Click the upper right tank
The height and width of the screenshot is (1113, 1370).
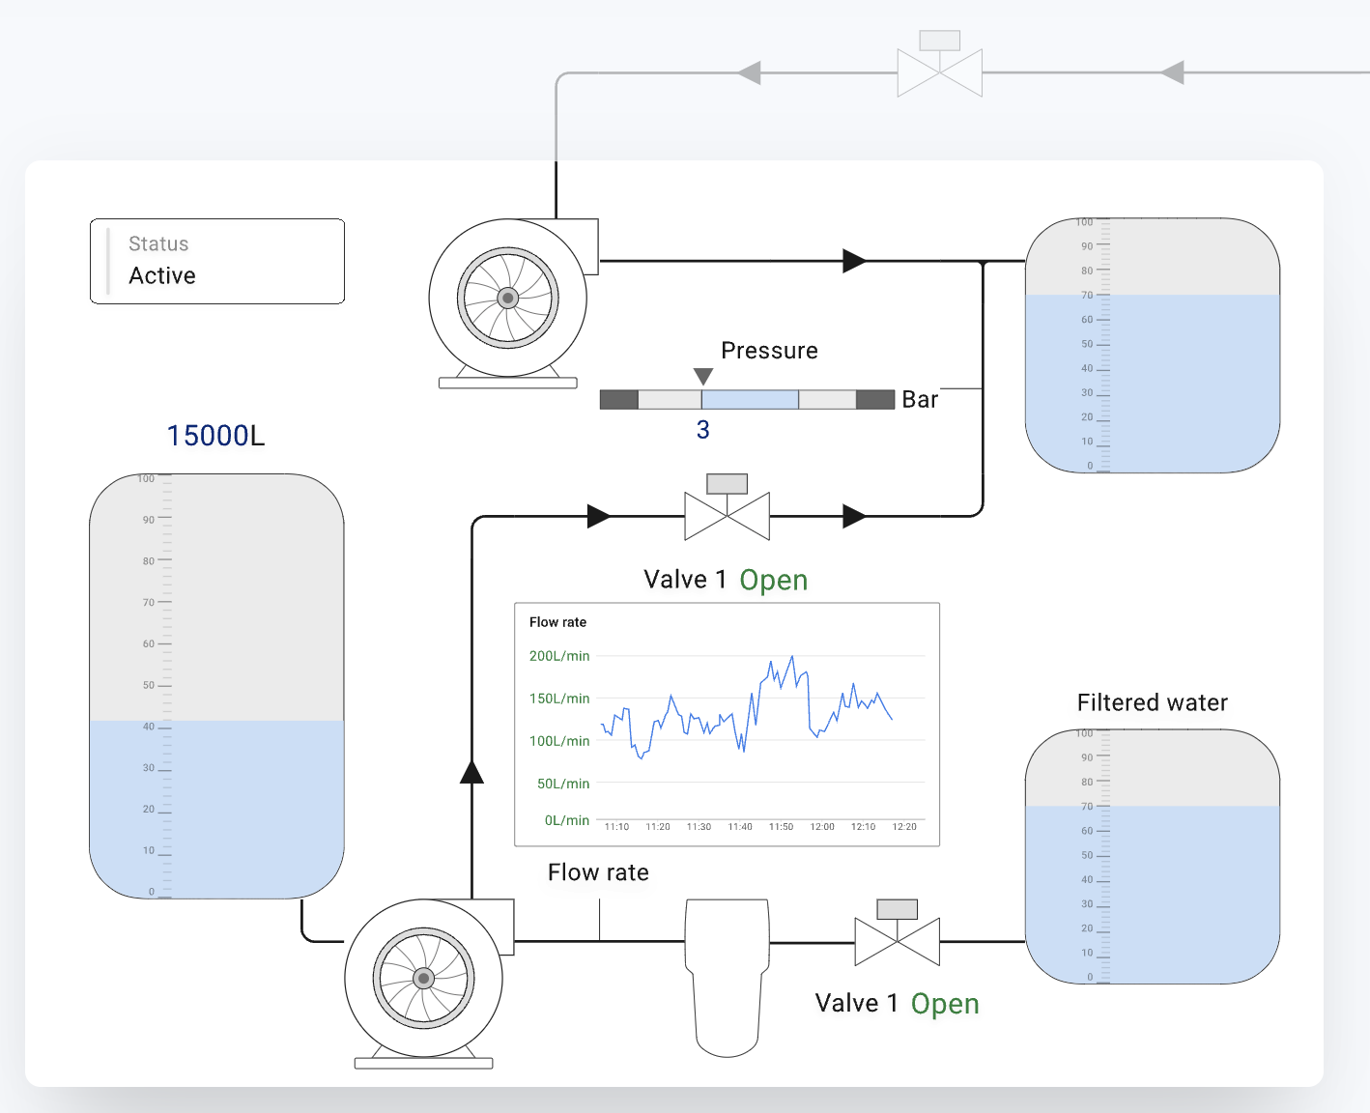pyautogui.click(x=1152, y=345)
